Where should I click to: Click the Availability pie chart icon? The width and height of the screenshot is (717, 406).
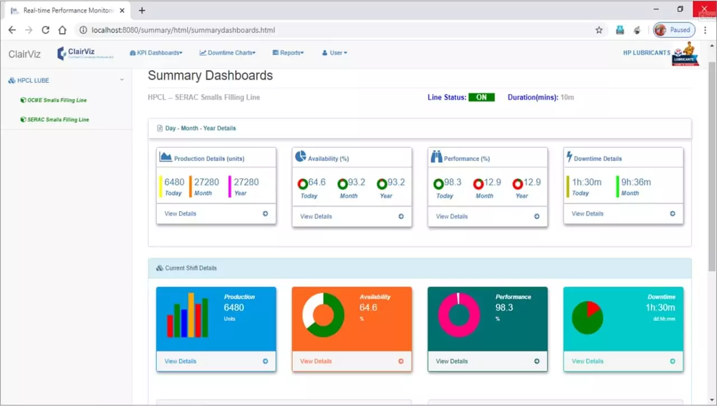pyautogui.click(x=300, y=156)
